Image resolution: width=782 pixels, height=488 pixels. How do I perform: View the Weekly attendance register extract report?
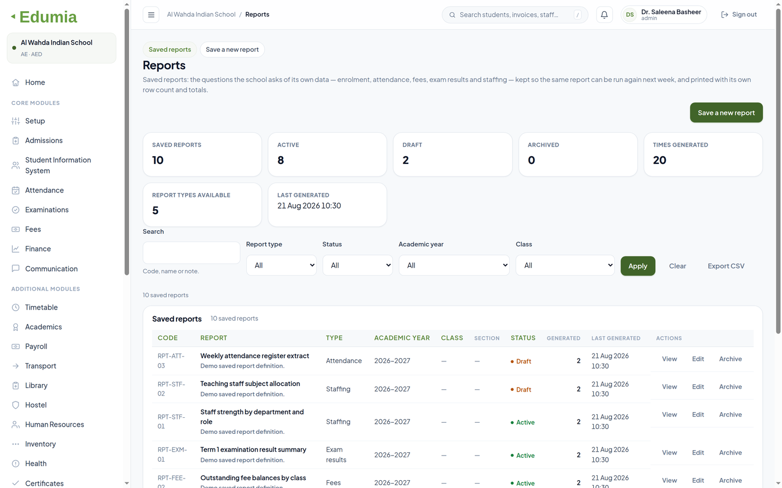click(669, 359)
